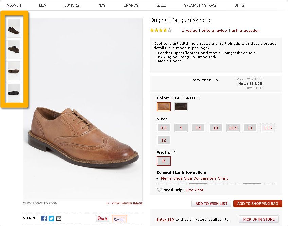Pick size 12

point(164,140)
